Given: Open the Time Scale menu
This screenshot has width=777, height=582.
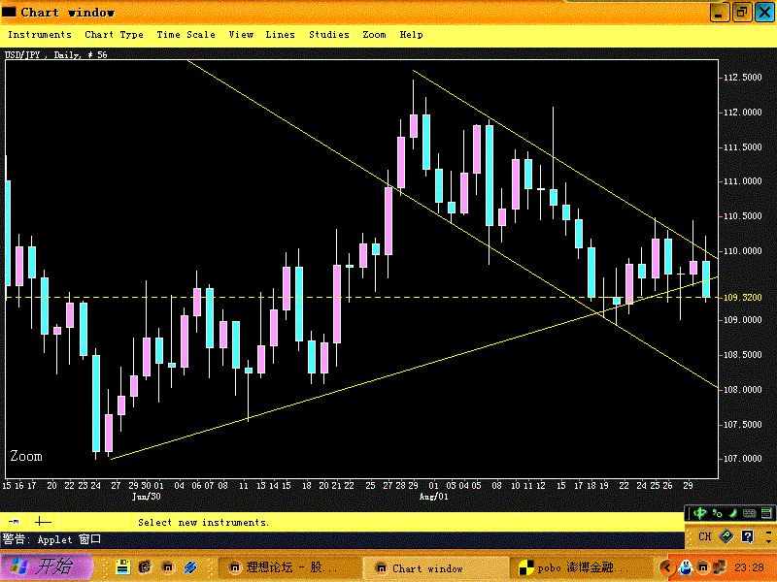Looking at the screenshot, I should click(x=186, y=35).
